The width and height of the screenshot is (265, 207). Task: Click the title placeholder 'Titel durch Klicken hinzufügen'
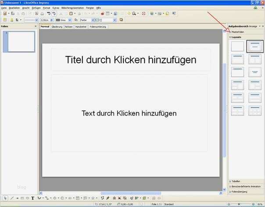[131, 60]
